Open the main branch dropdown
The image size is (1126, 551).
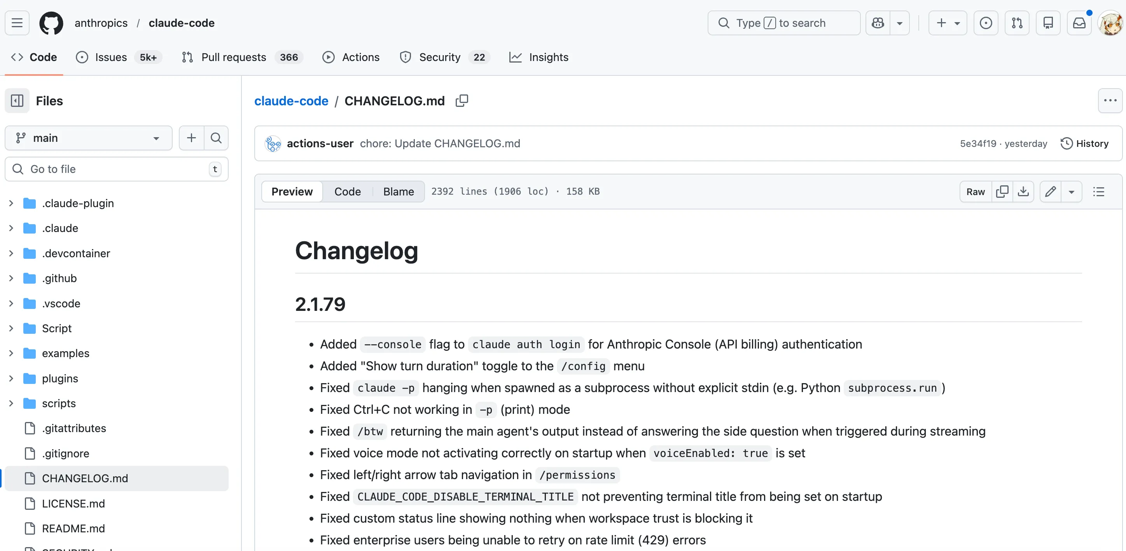coord(88,138)
